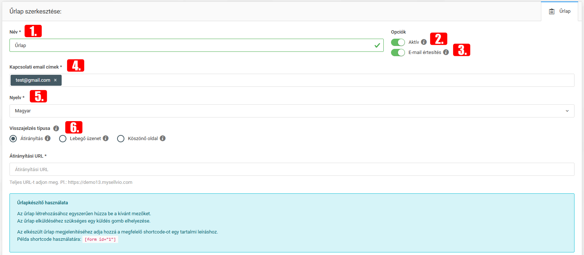Screen dimensions: 584x255
Task: Click the [form id="1"] shortcode example
Action: click(100, 239)
